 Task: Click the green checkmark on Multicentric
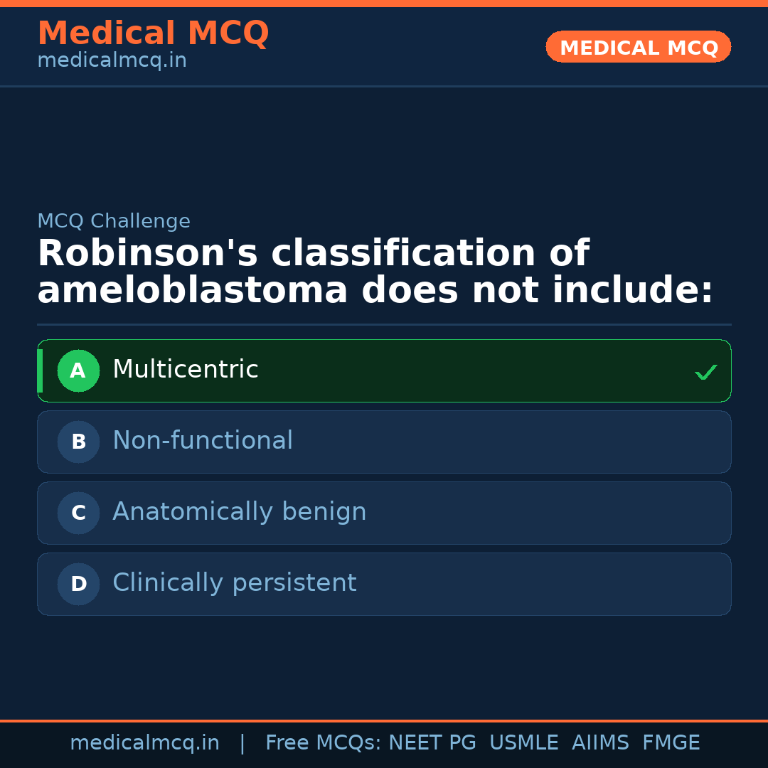(705, 372)
